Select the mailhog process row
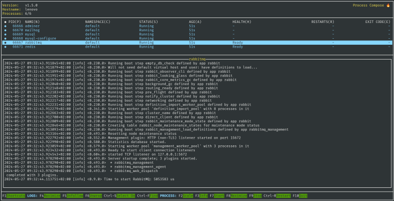Screen dimensions: 394x201 coord(197,30)
